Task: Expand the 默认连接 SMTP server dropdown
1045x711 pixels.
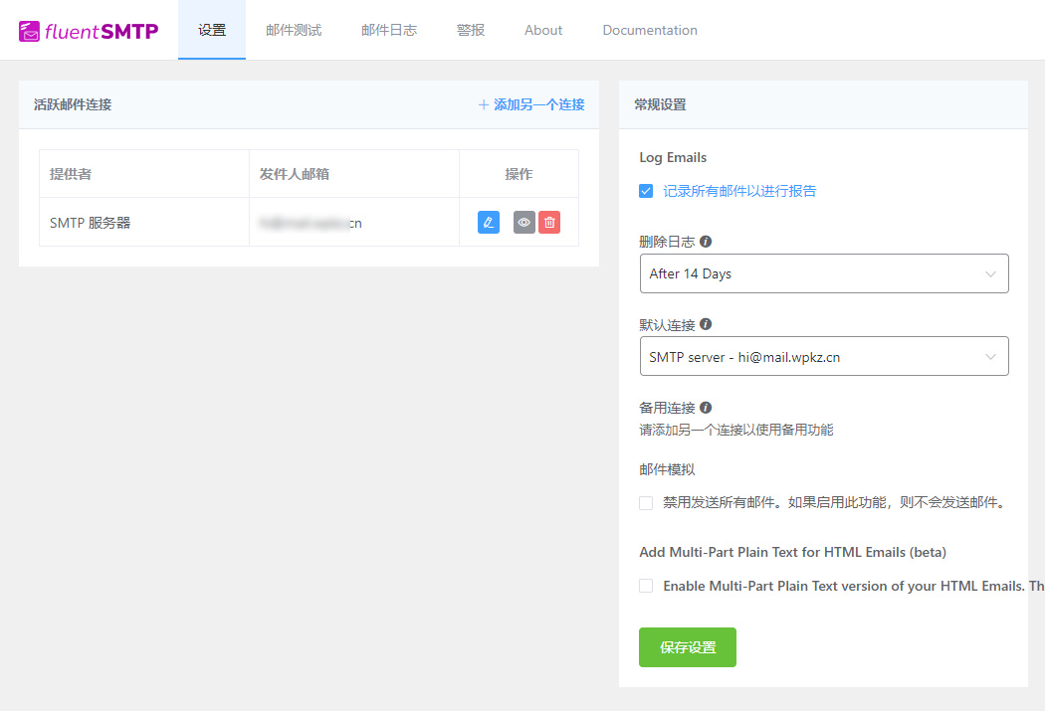Action: coord(823,355)
